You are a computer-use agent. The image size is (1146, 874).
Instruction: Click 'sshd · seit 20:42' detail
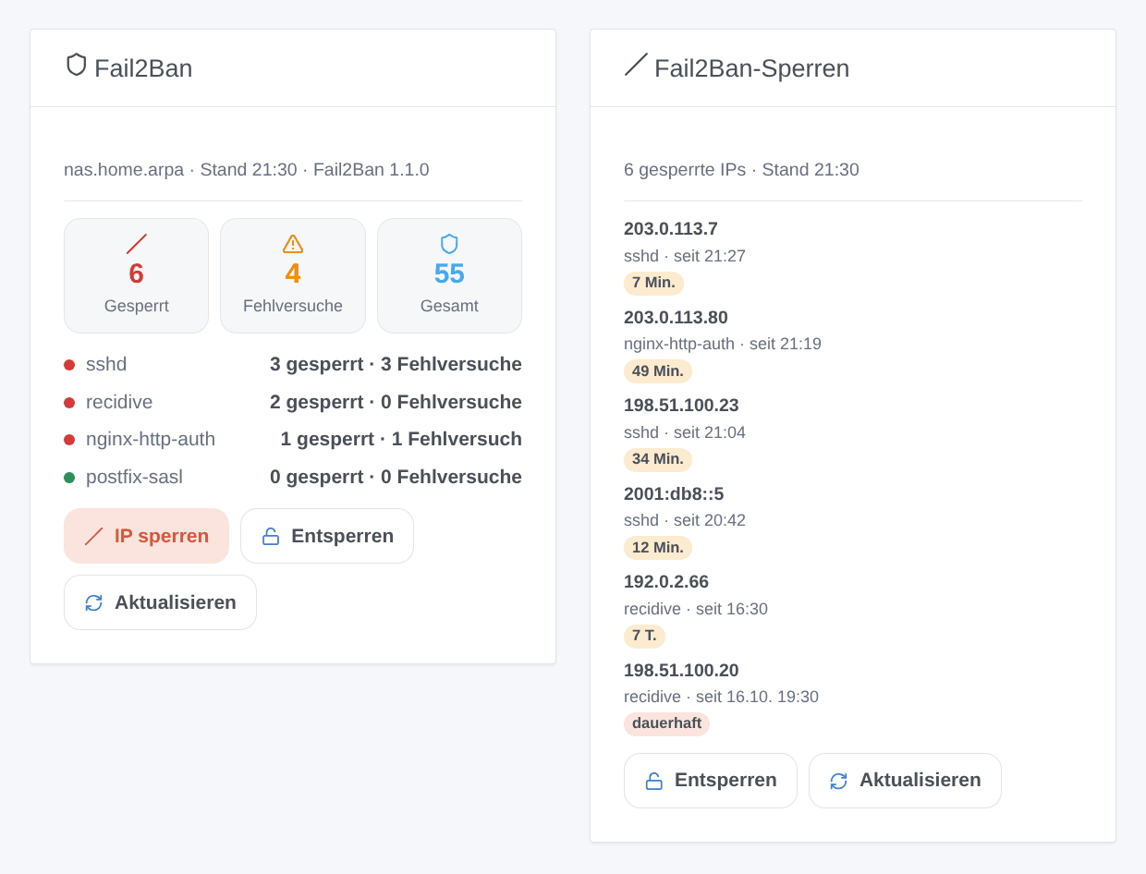pos(685,520)
